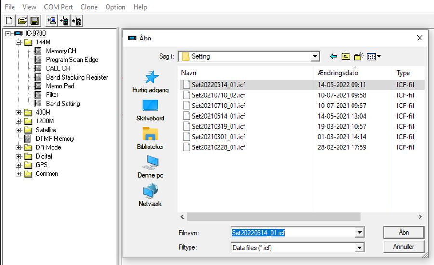The height and width of the screenshot is (265, 434).
Task: Click the DTMF Memory page icon
Action: [27, 139]
